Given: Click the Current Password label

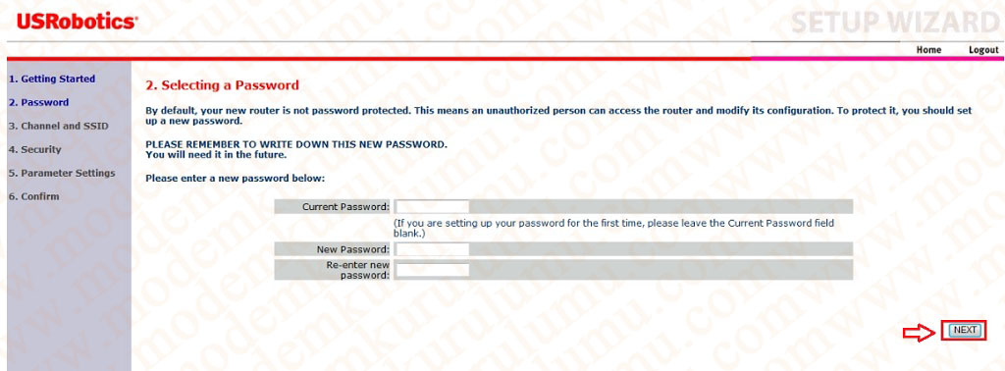Looking at the screenshot, I should (x=345, y=206).
